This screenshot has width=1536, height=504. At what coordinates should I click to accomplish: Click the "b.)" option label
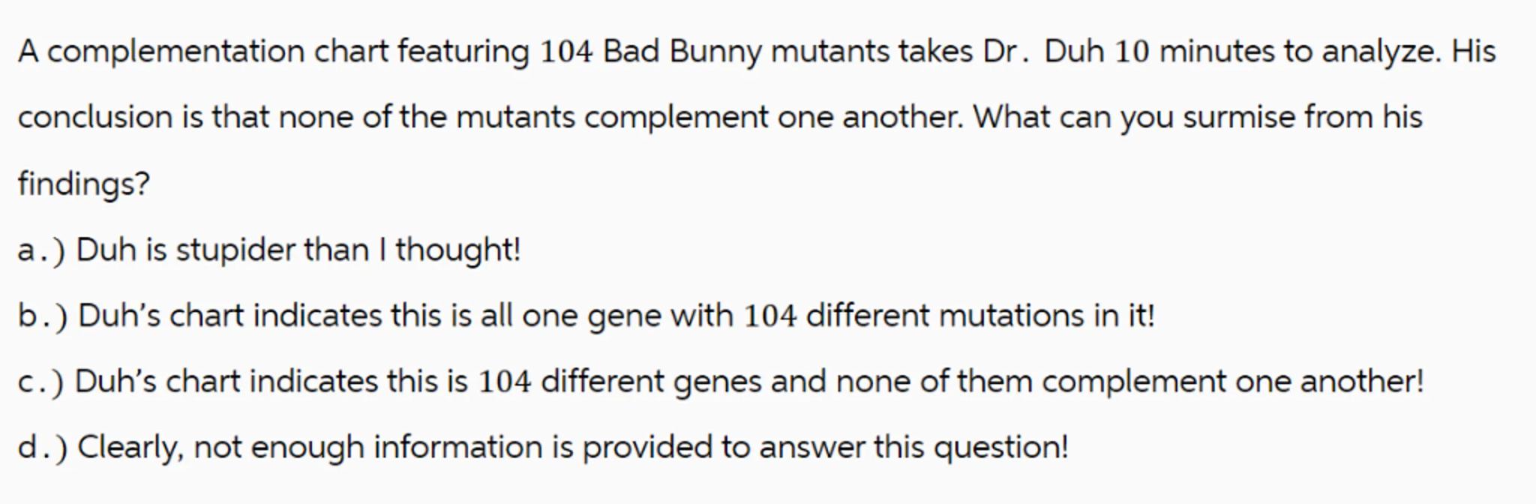[x=42, y=316]
